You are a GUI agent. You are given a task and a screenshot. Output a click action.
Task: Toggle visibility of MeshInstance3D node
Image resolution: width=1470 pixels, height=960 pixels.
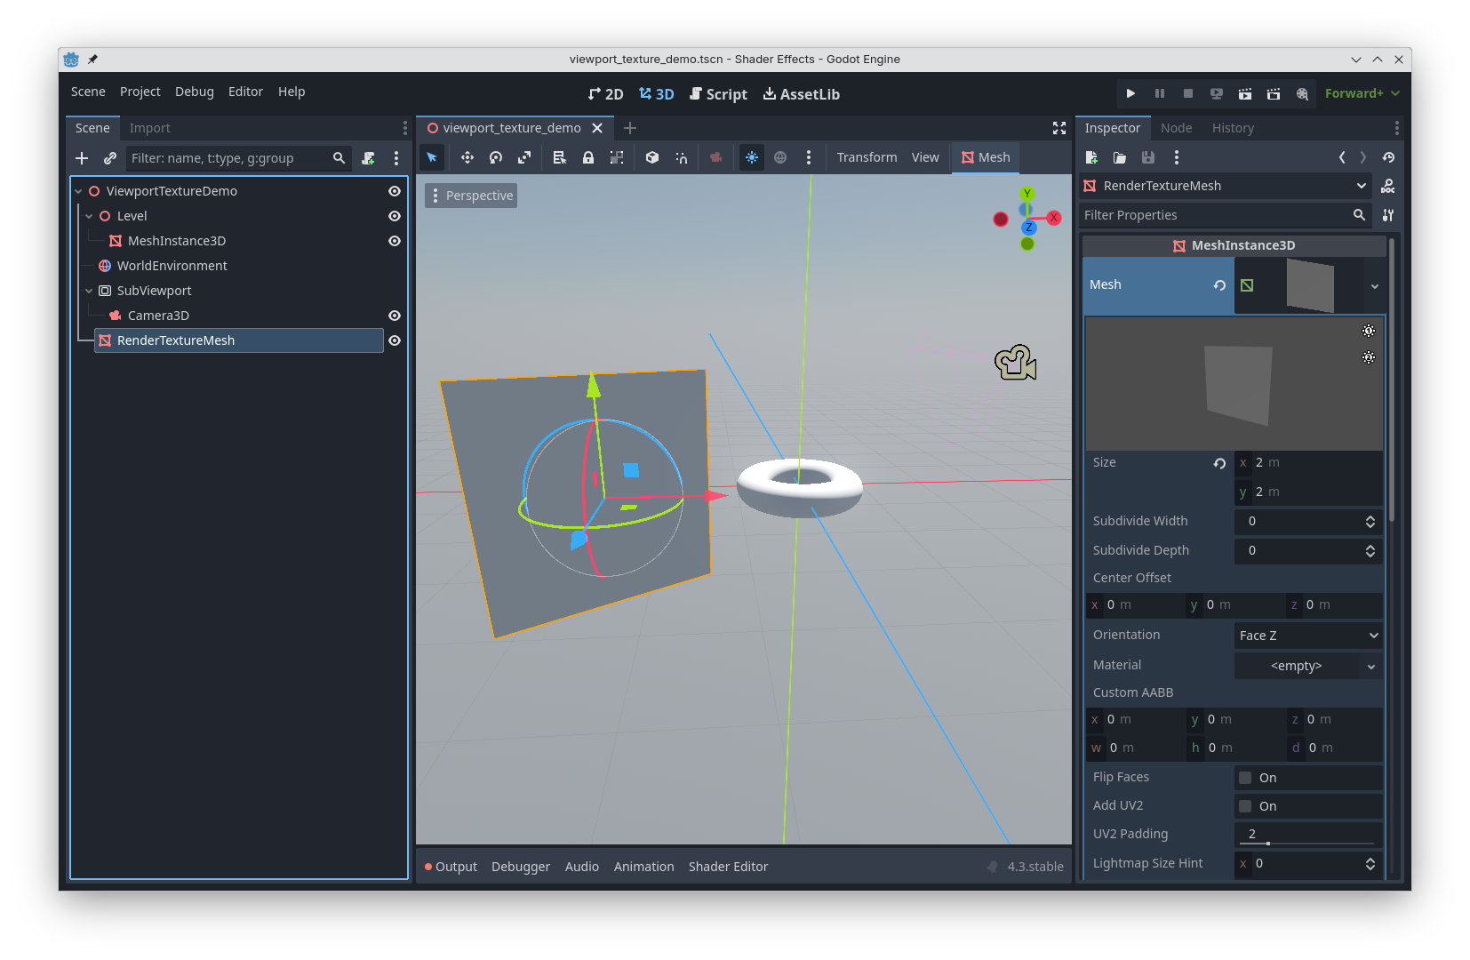click(x=395, y=241)
